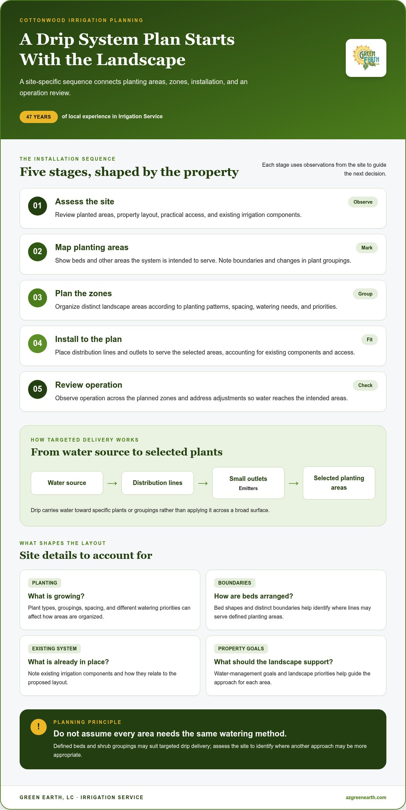This screenshot has width=406, height=810.
Task: Click arrow between Water source and Distribution lines
Action: pos(112,483)
